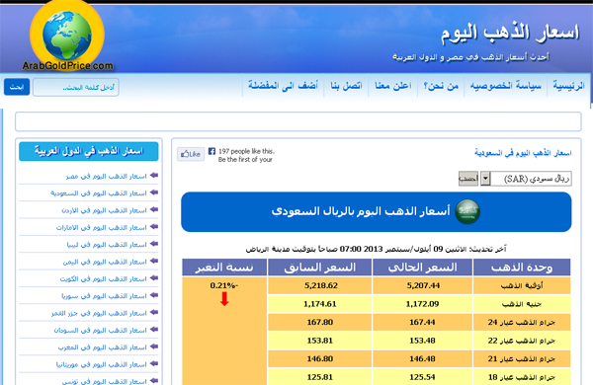Click the ابحث search button

(17, 87)
